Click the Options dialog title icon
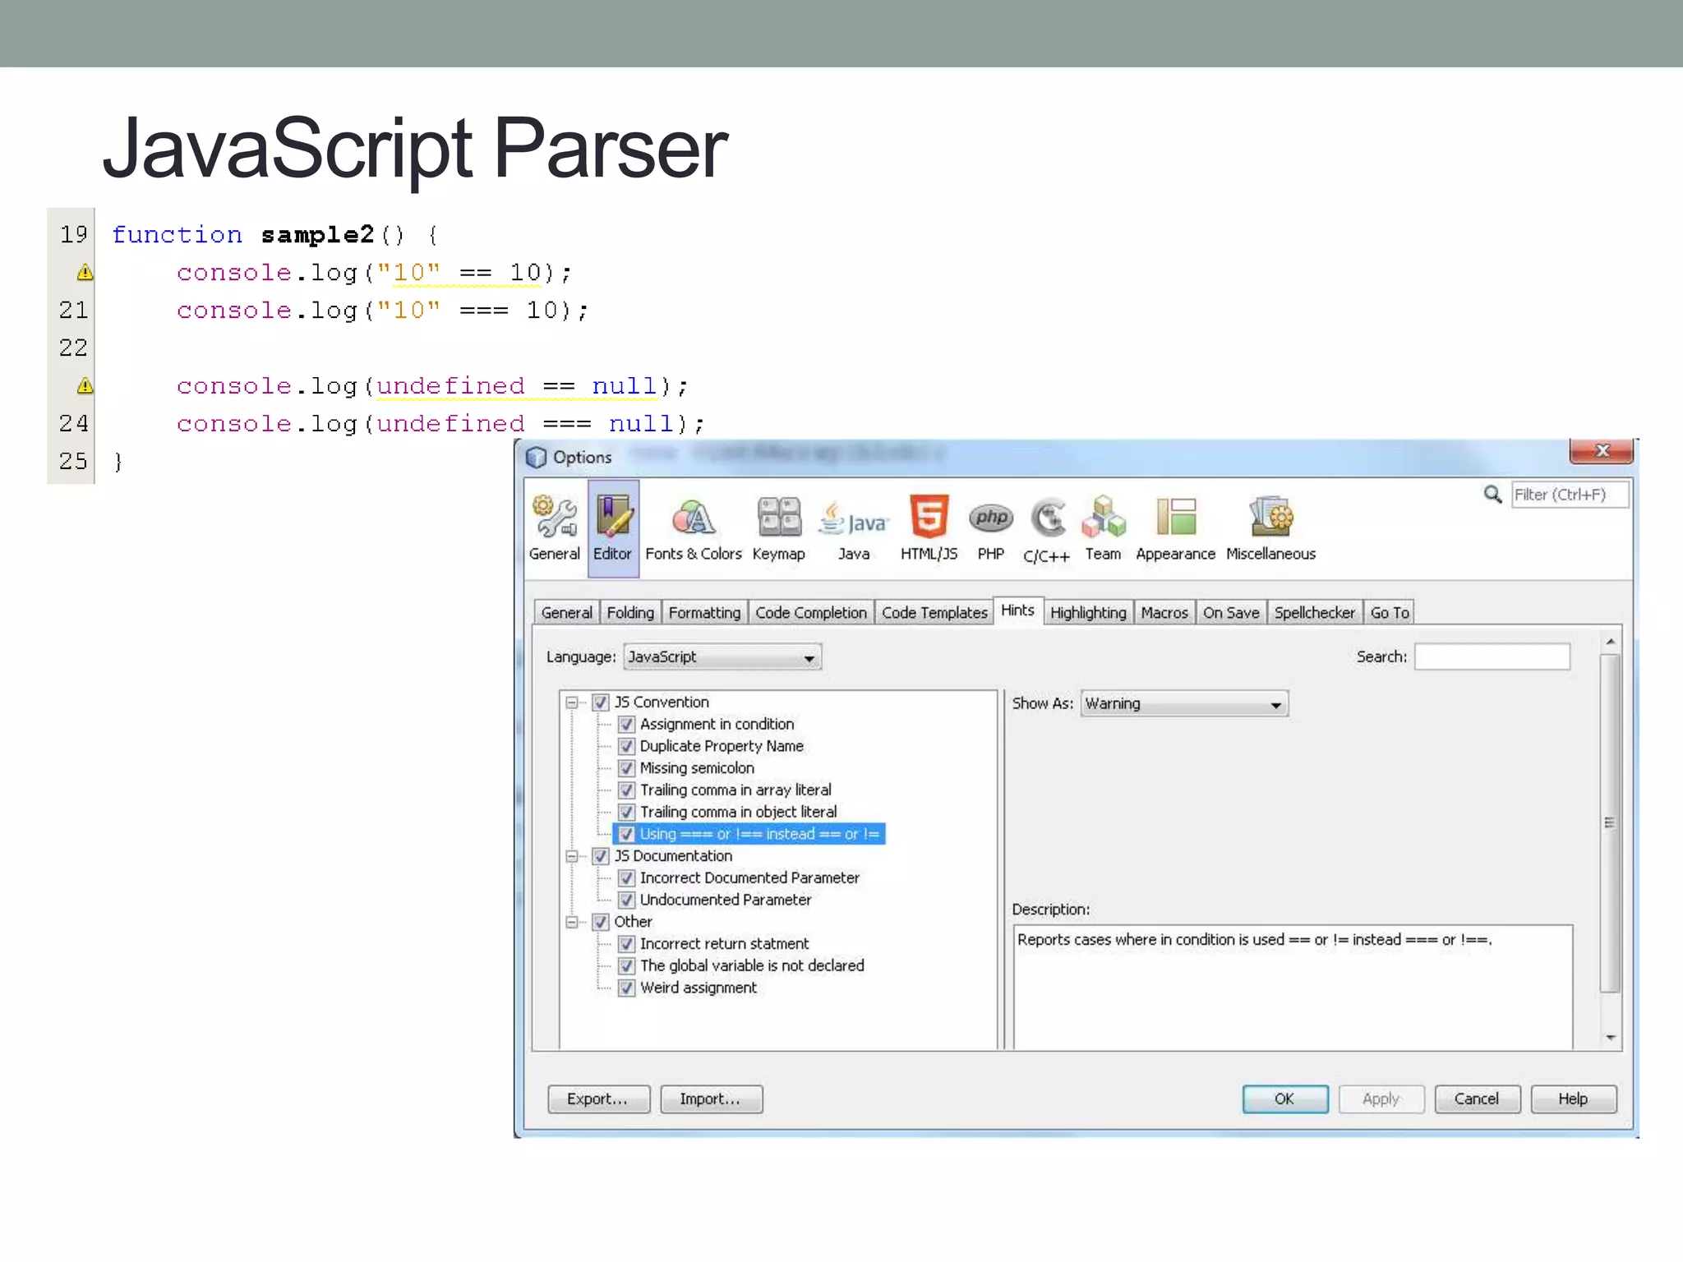Screen dimensions: 1683x1262 (536, 457)
